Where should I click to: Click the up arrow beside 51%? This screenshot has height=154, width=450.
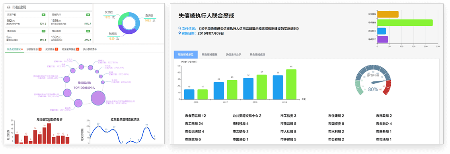pos(90,24)
